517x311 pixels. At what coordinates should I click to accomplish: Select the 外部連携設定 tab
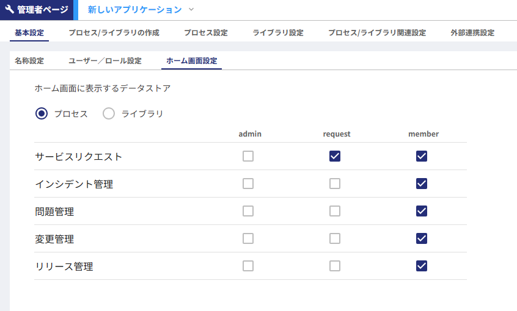click(x=473, y=33)
